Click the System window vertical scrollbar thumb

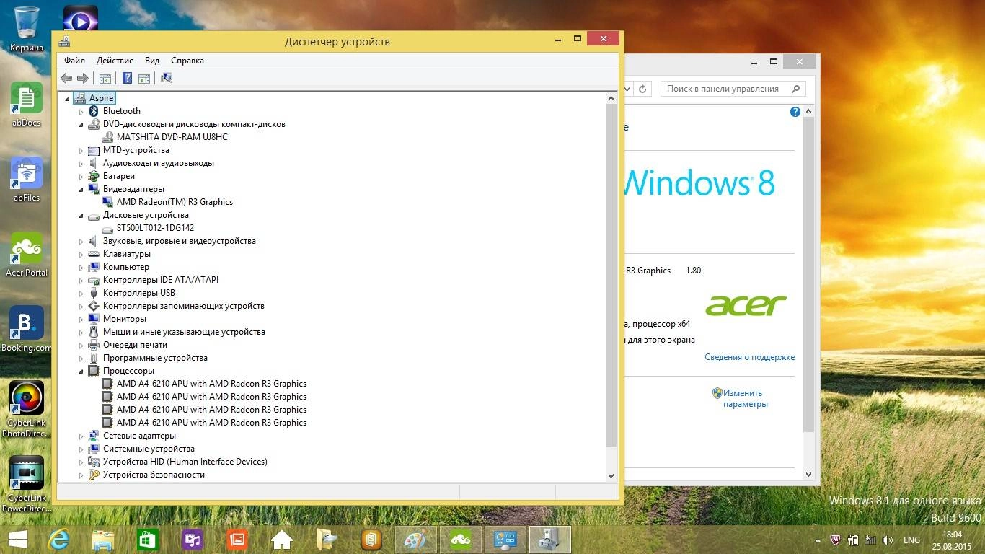coord(808,275)
